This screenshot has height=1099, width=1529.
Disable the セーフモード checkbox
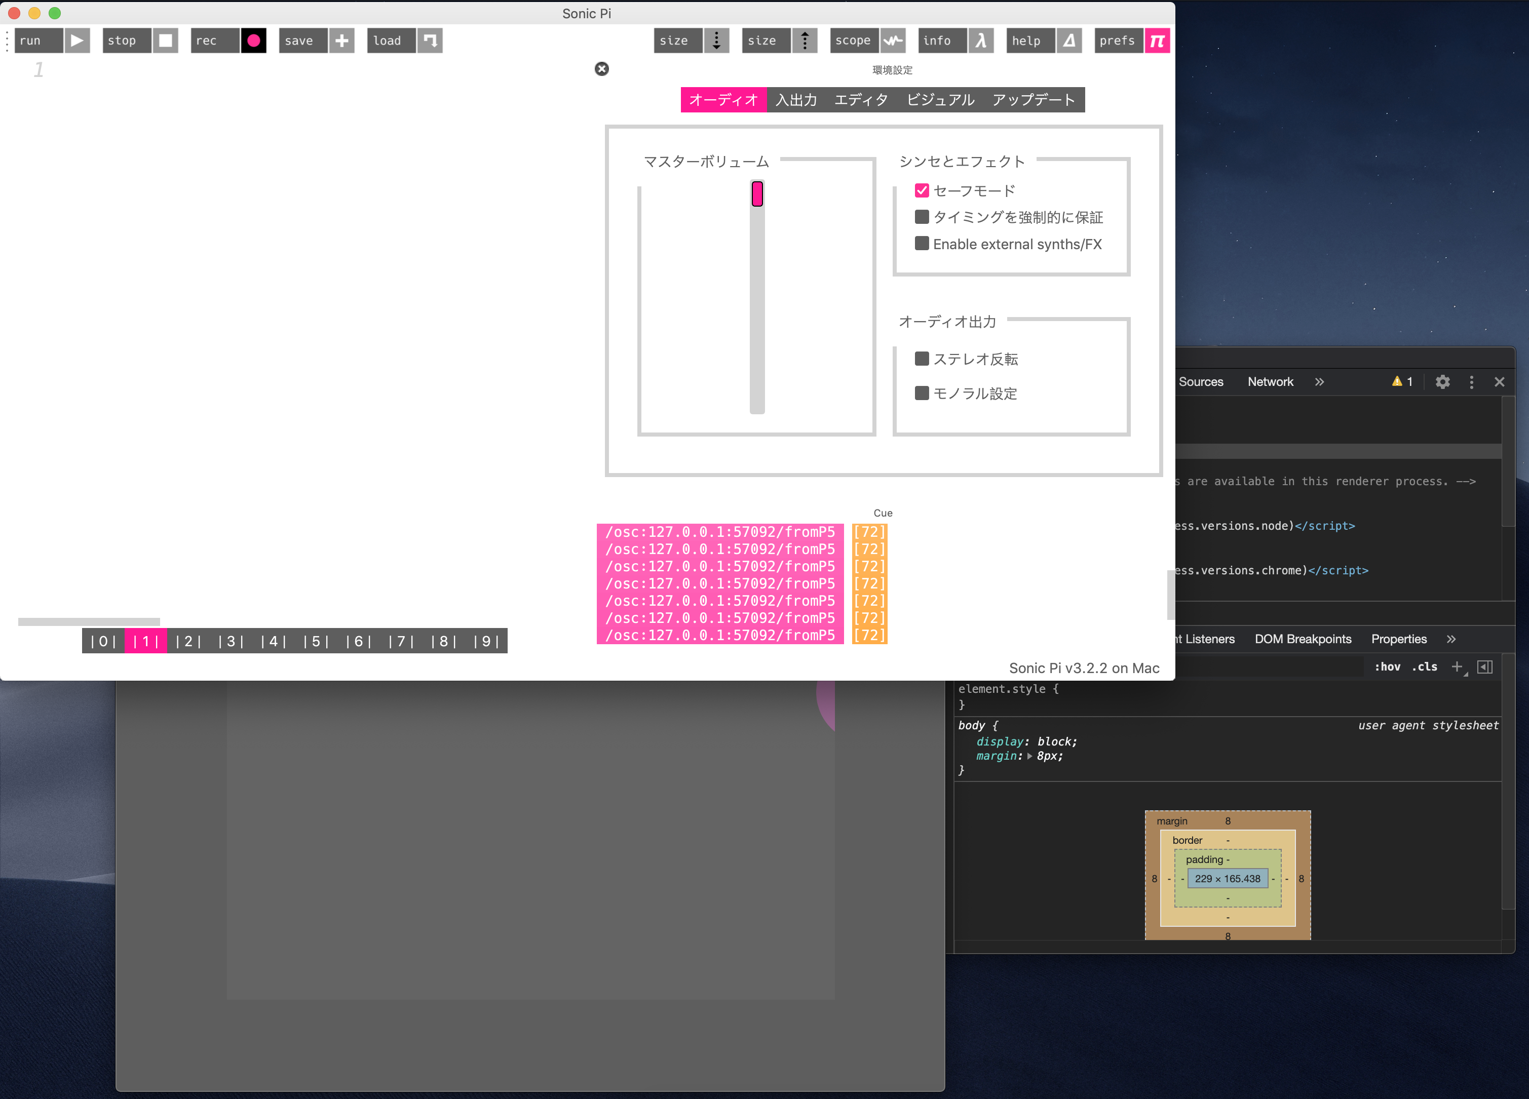(922, 191)
